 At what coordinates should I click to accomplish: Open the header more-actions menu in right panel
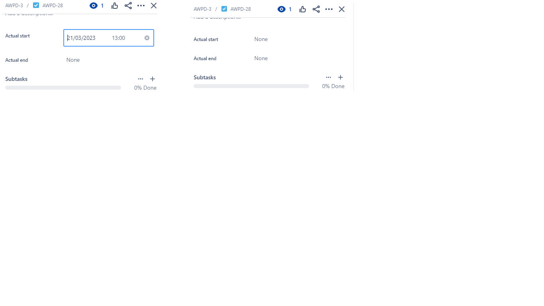329,9
